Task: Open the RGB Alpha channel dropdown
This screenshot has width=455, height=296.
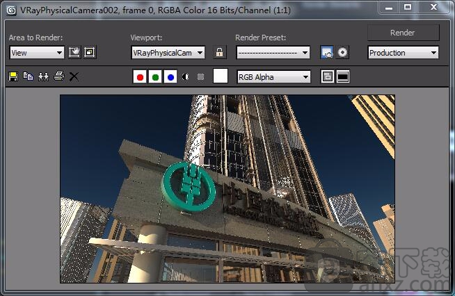Action: coord(273,77)
